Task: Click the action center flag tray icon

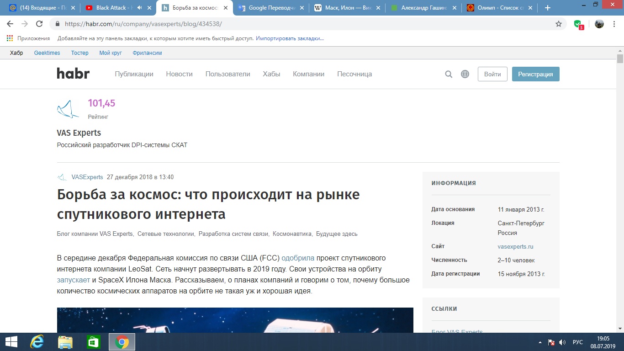Action: (551, 342)
